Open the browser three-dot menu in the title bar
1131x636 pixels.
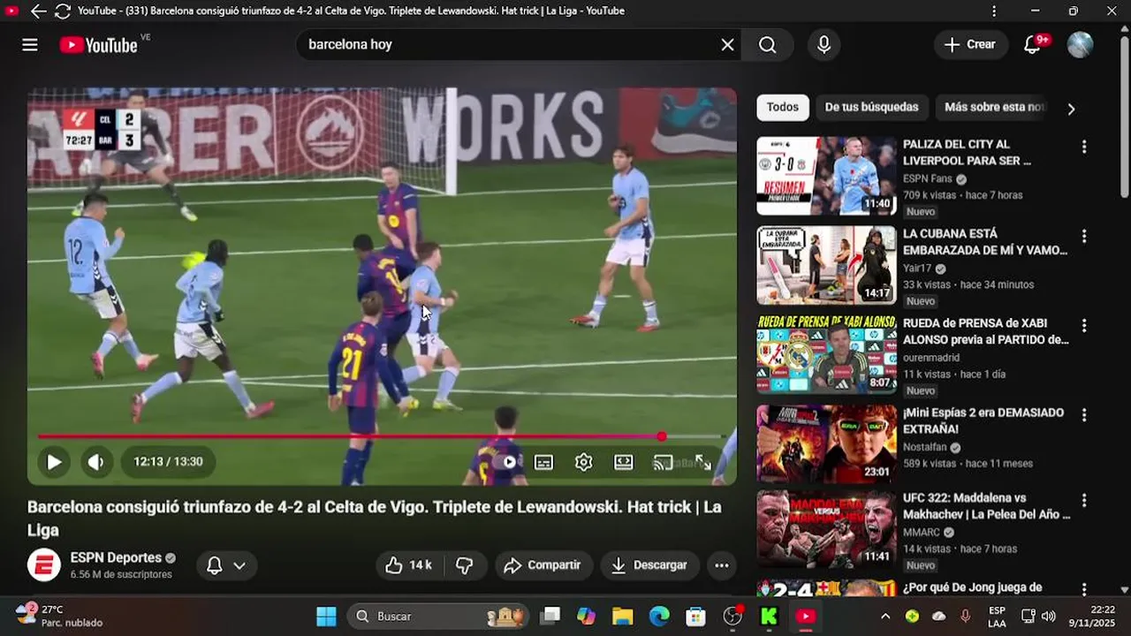pyautogui.click(x=995, y=11)
